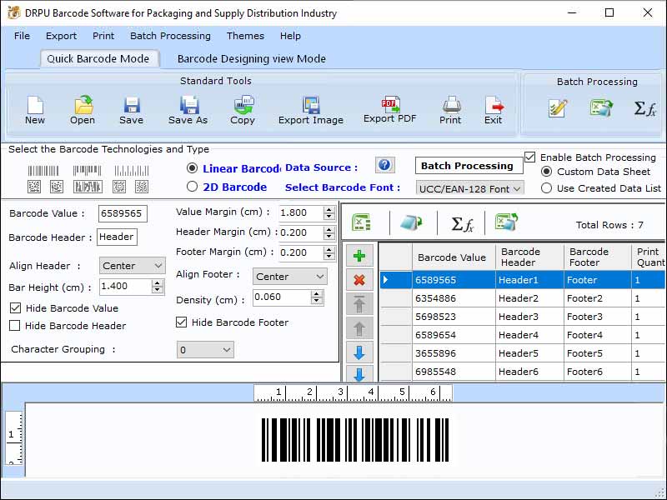The height and width of the screenshot is (500, 667).
Task: Open the Character Grouping dropdown
Action: 203,349
